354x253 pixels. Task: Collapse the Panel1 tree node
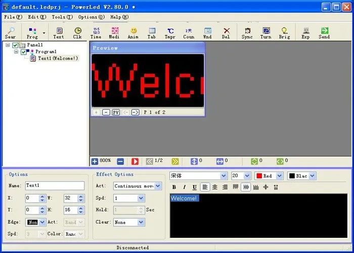(x=8, y=45)
